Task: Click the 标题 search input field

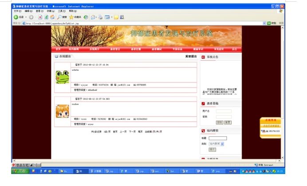Action: click(x=218, y=138)
